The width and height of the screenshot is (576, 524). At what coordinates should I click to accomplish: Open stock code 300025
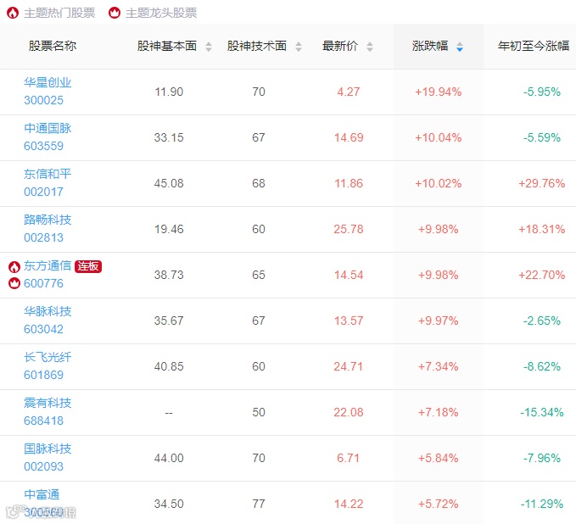pyautogui.click(x=44, y=100)
